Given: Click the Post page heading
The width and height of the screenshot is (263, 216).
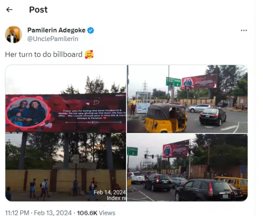Looking at the screenshot, I should coord(38,10).
